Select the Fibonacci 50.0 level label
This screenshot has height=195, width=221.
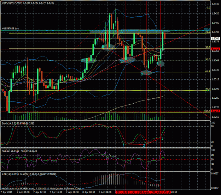[x=208, y=60]
